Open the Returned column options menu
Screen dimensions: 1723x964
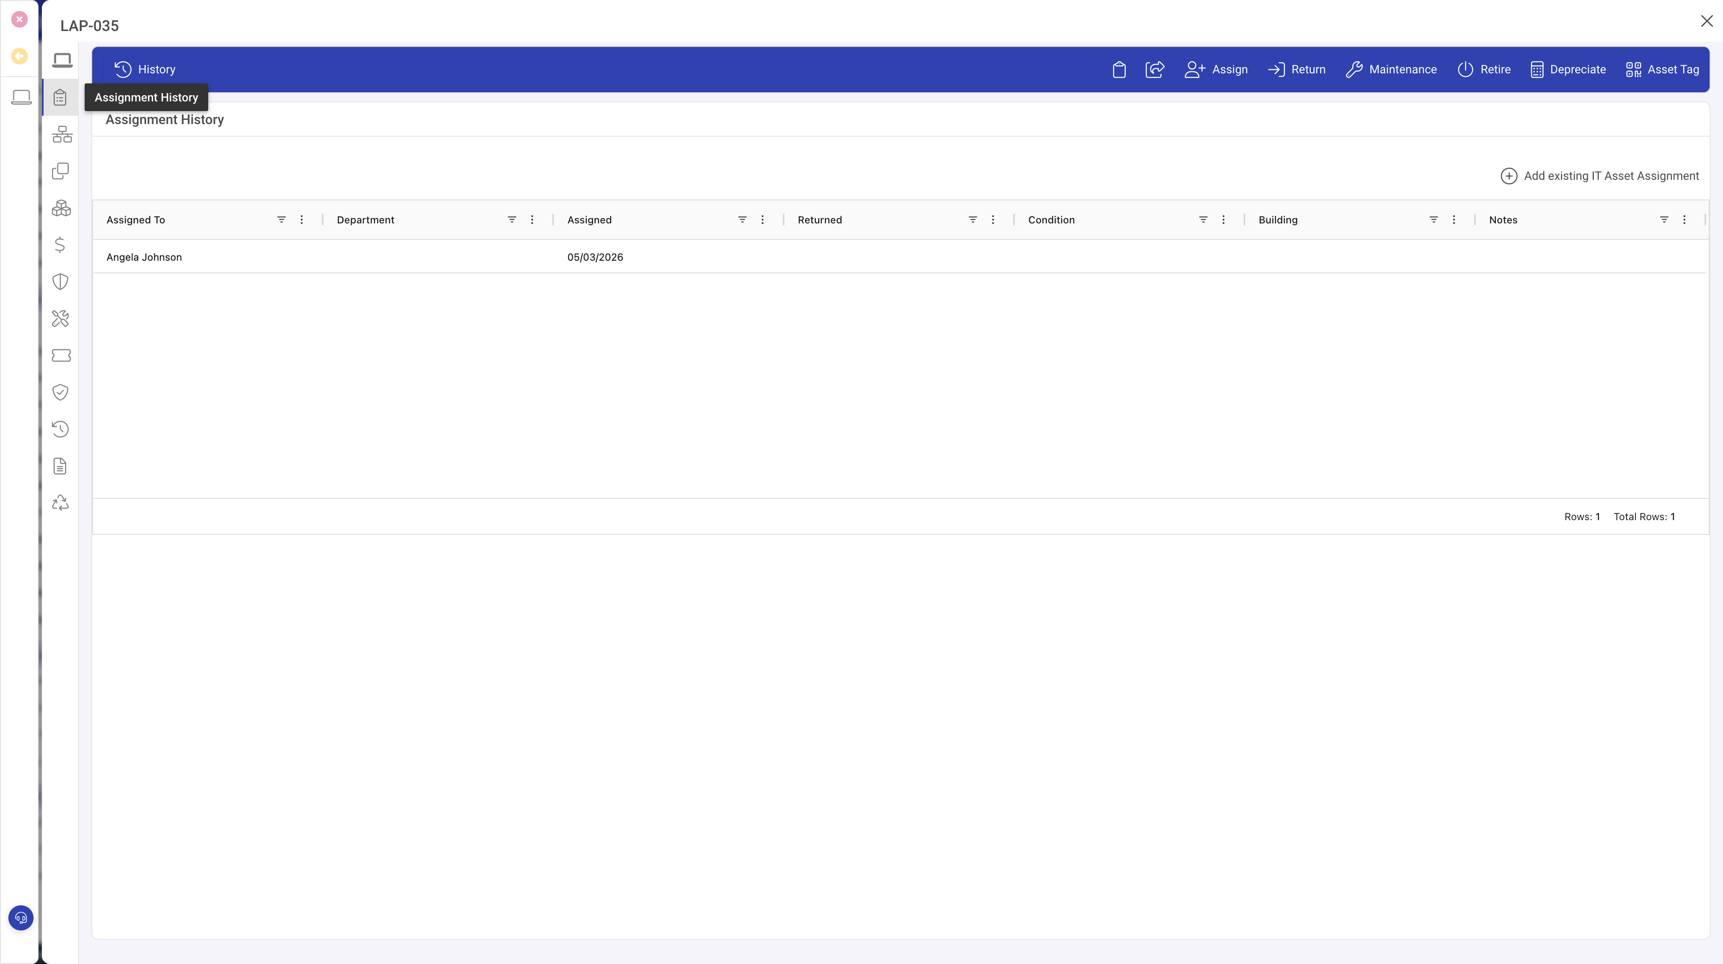993,220
